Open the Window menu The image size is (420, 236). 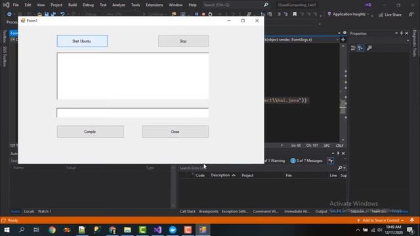176,5
